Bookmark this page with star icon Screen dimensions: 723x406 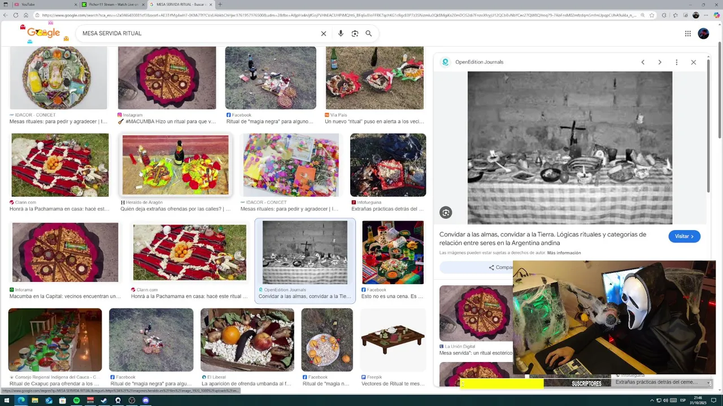coord(651,15)
